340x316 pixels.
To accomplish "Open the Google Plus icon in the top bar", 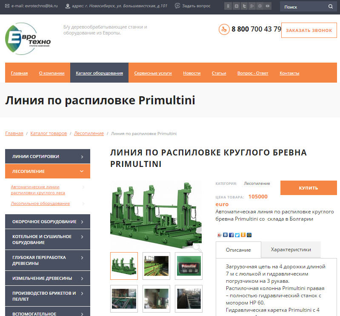I will pyautogui.click(x=252, y=6).
